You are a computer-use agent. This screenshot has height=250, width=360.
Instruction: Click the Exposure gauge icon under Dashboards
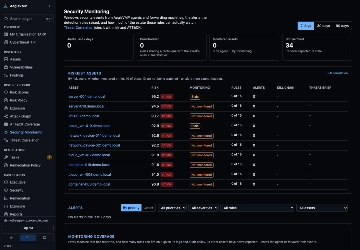click(6, 206)
